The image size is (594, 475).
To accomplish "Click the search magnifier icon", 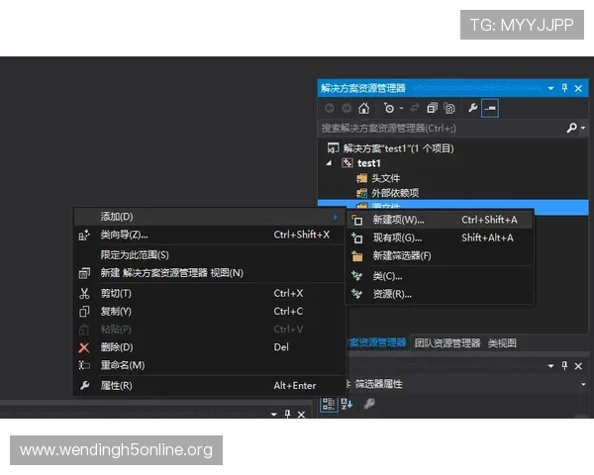I will pyautogui.click(x=571, y=128).
